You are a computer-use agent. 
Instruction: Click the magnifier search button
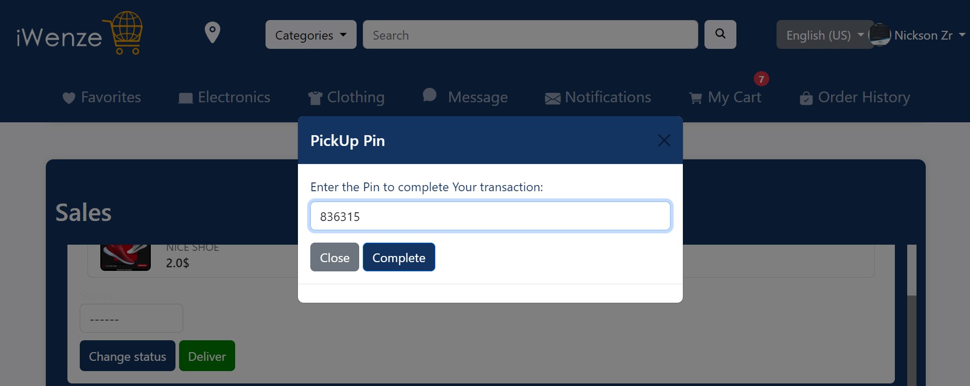(x=720, y=34)
